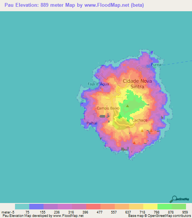Click the southernmost red peak triangle
Screen dimensions: 192x218
[134, 142]
